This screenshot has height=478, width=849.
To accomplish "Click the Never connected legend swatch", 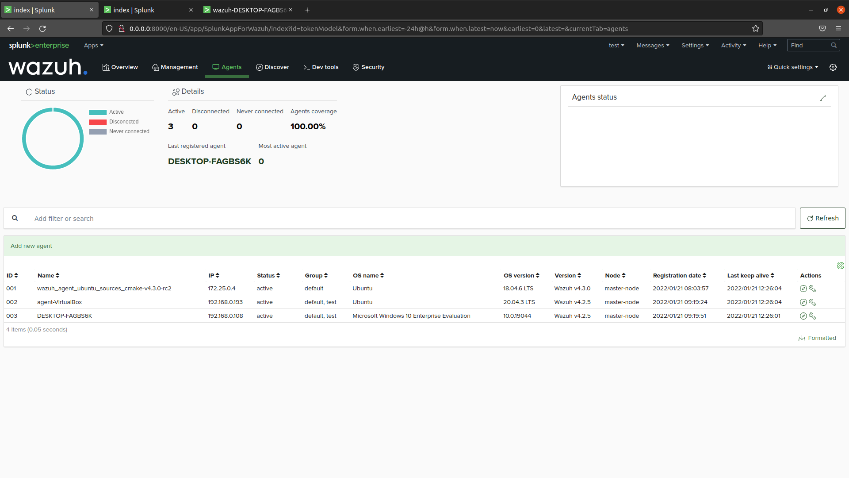I will [98, 132].
